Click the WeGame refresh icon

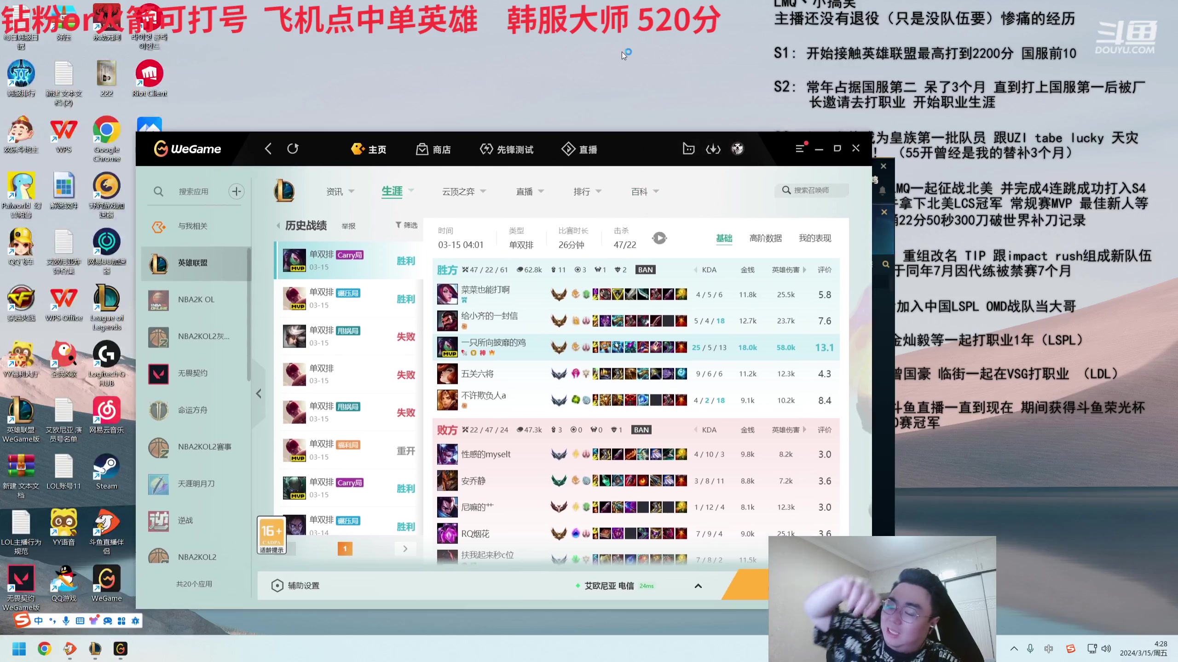pyautogui.click(x=293, y=149)
